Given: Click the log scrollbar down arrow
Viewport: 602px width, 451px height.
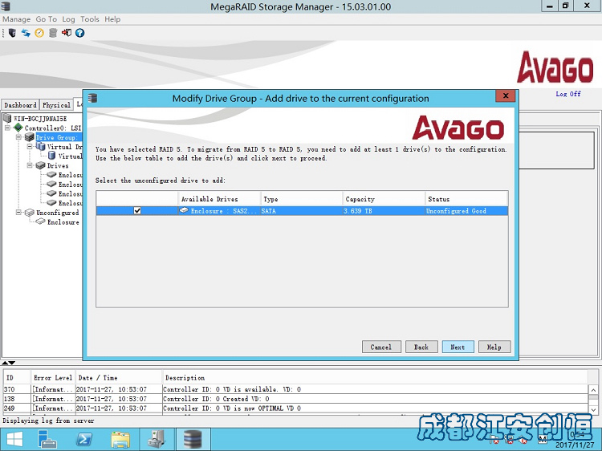Looking at the screenshot, I should coord(593,409).
